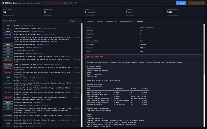Select signal 'sign-off-report.txt | verdict: FAIL'

pos(42,29)
